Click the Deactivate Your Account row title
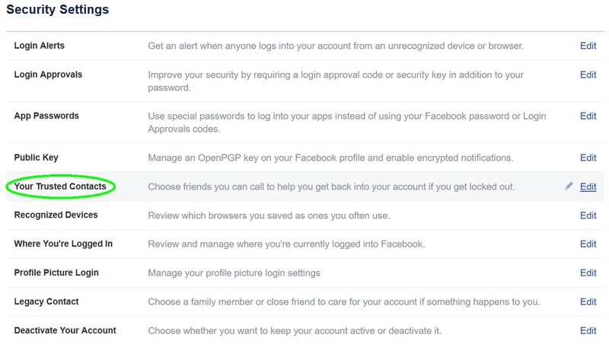 tap(65, 331)
